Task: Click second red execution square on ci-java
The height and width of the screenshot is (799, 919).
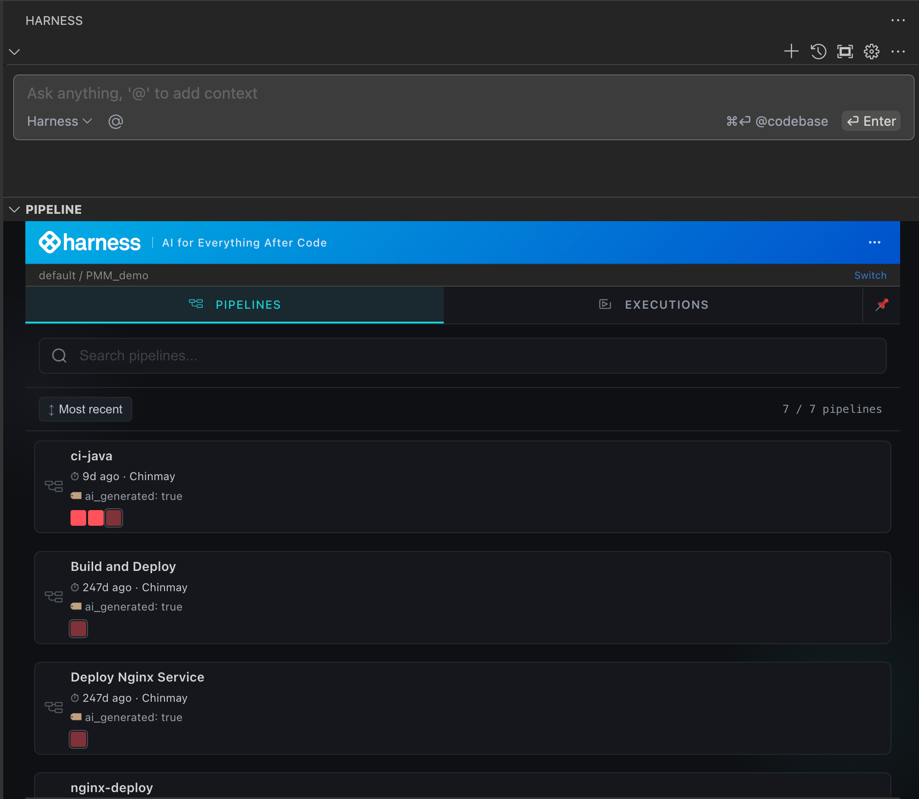Action: [96, 518]
